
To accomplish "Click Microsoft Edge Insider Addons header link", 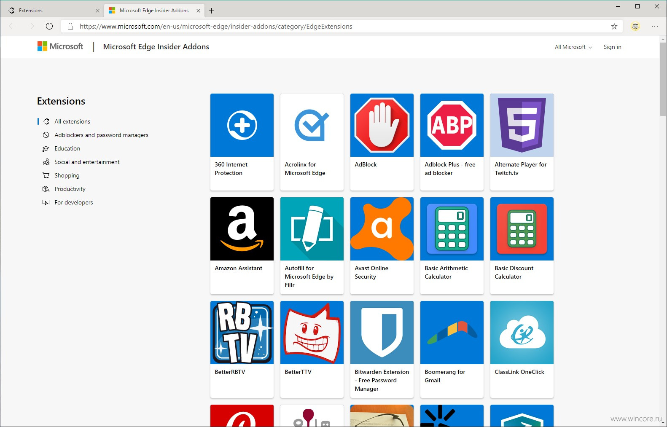I will point(156,47).
